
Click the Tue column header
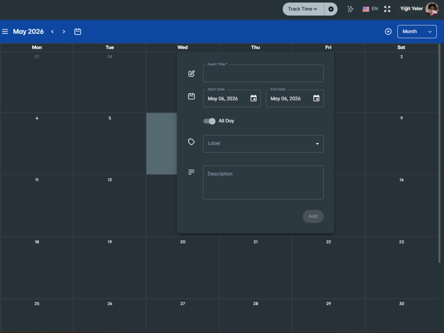(110, 48)
